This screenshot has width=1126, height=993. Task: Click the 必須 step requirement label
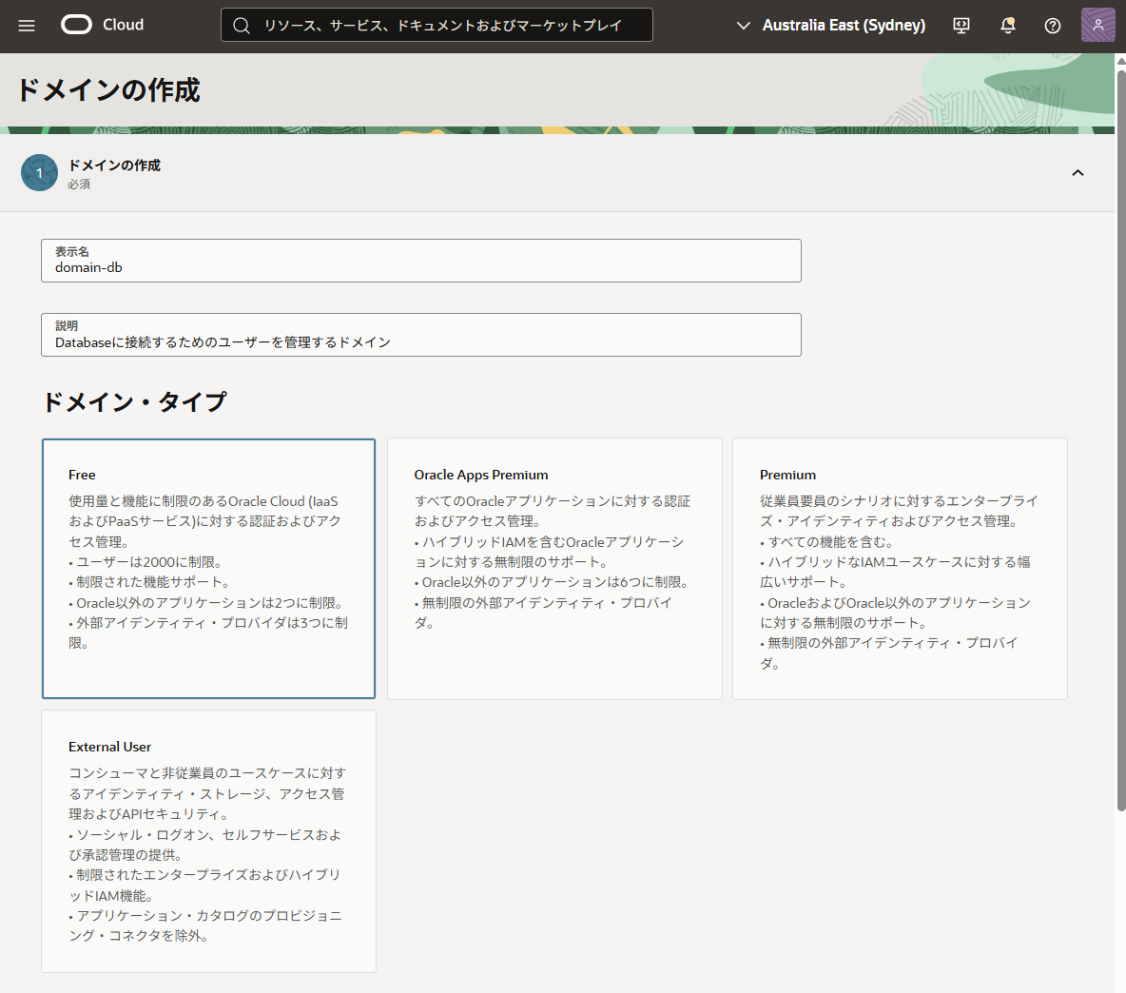pos(79,185)
